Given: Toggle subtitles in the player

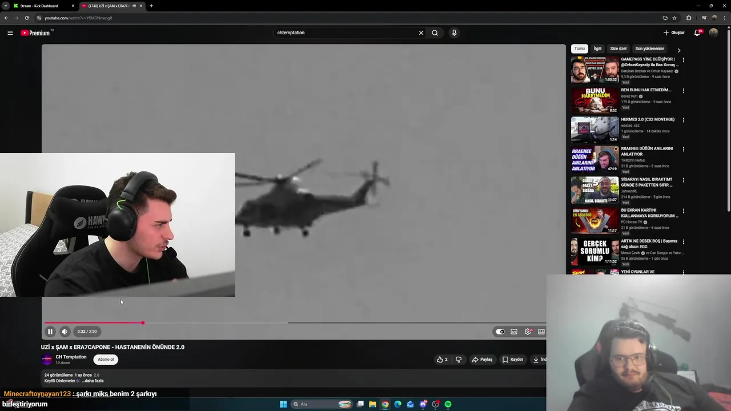Looking at the screenshot, I should pyautogui.click(x=514, y=332).
